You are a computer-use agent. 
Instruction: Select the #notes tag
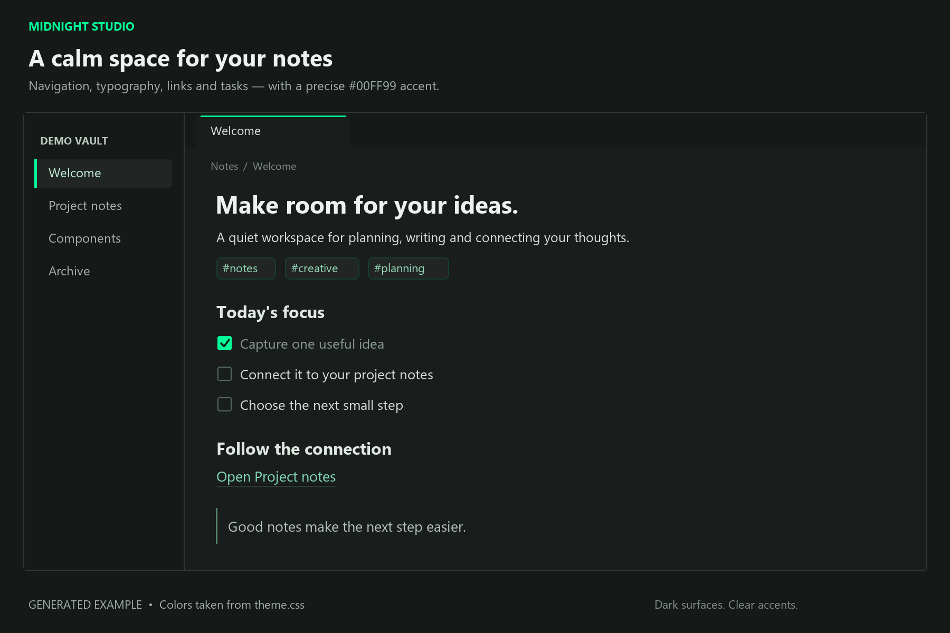coord(246,268)
